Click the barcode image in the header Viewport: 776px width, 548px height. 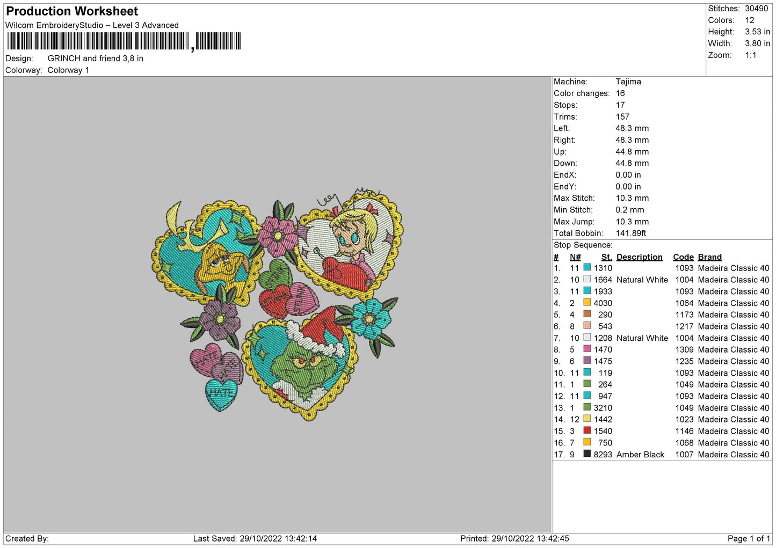pos(124,41)
